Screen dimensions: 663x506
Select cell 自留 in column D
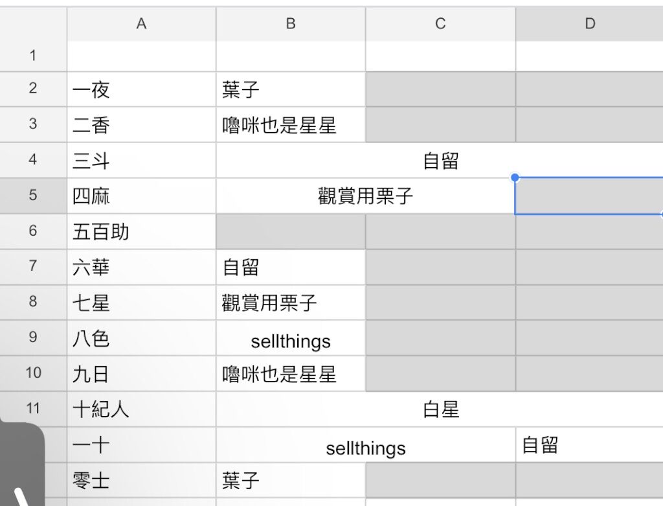[x=589, y=444]
